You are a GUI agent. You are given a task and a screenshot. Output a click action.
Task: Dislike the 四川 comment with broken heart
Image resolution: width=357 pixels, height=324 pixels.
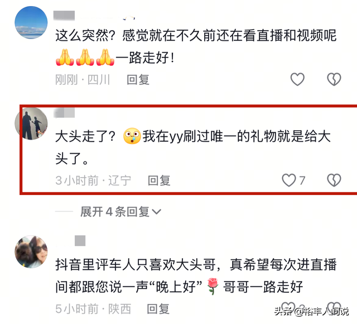point(334,79)
